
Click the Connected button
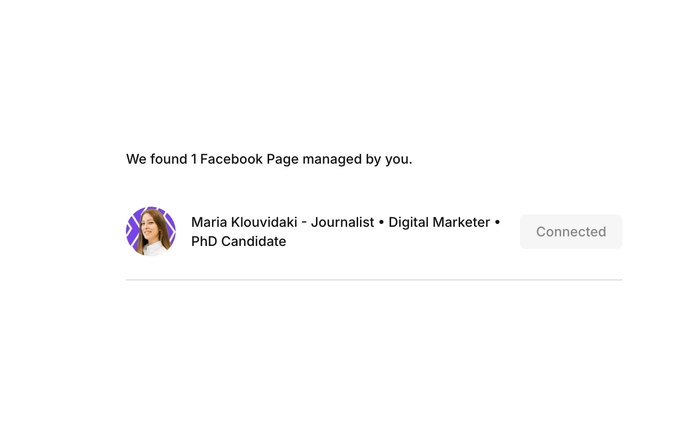571,232
